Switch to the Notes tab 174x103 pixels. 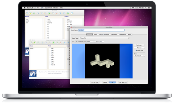(129, 34)
